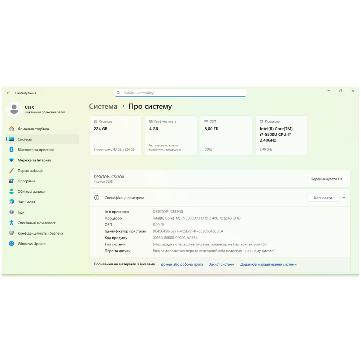Image resolution: width=361 pixels, height=361 pixels.
Task: Click the Додаткові налаштування системи link
Action: (x=268, y=264)
